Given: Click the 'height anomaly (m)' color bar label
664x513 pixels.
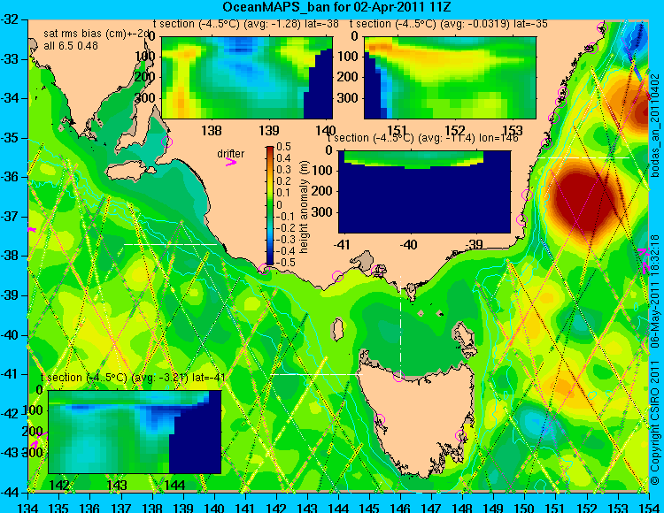Looking at the screenshot, I should click(x=304, y=207).
